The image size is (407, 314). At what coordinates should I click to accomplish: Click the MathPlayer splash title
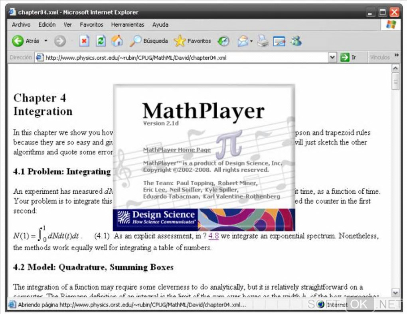[x=203, y=111]
